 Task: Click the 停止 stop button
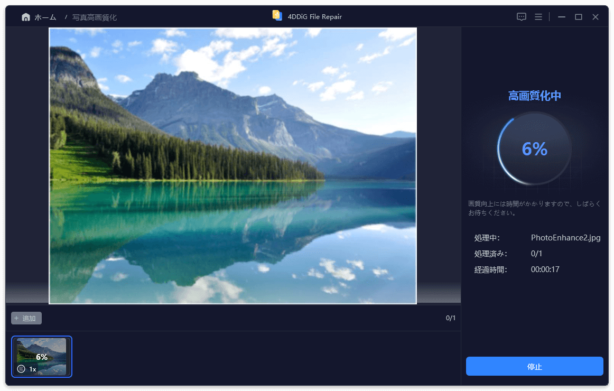(x=535, y=366)
